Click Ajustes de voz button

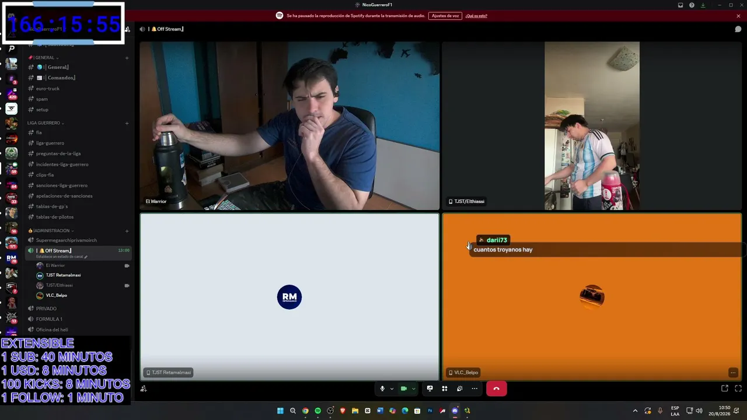pos(445,16)
